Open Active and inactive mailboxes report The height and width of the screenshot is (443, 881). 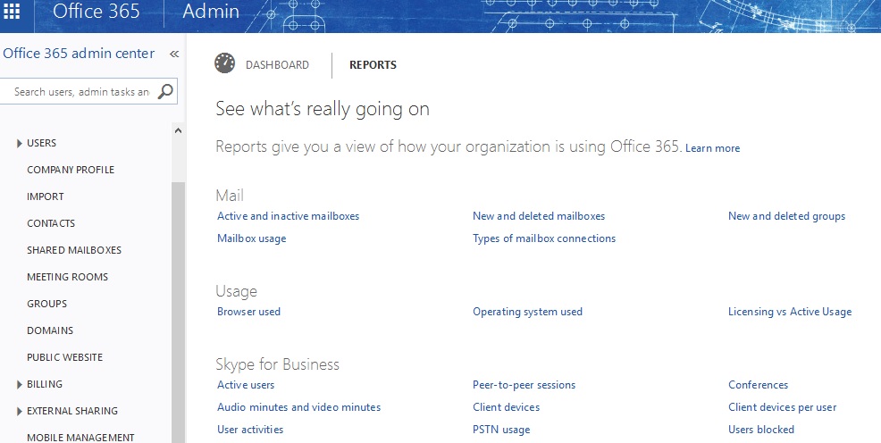[289, 216]
